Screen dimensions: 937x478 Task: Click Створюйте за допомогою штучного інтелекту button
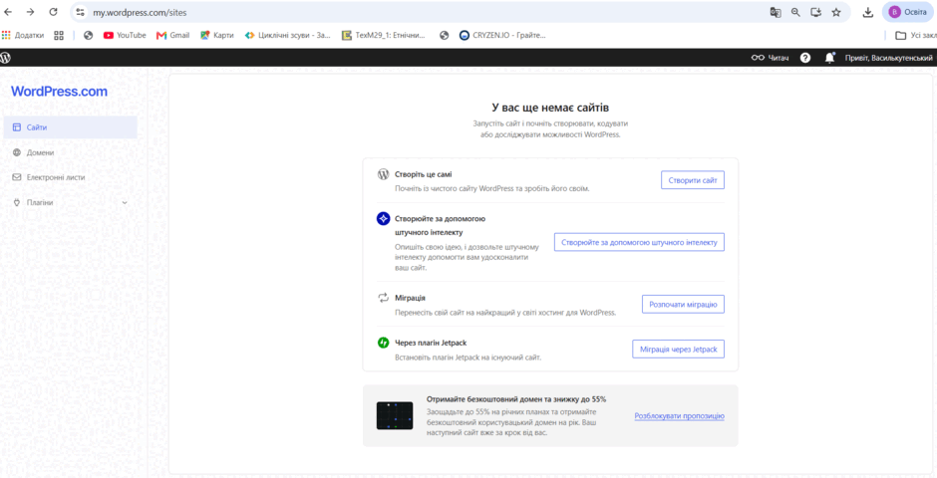click(639, 242)
